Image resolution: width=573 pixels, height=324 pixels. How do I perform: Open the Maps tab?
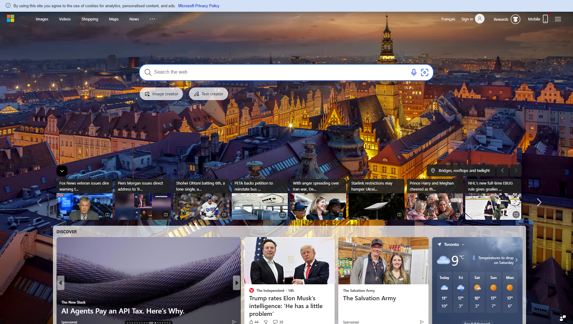pos(114,19)
